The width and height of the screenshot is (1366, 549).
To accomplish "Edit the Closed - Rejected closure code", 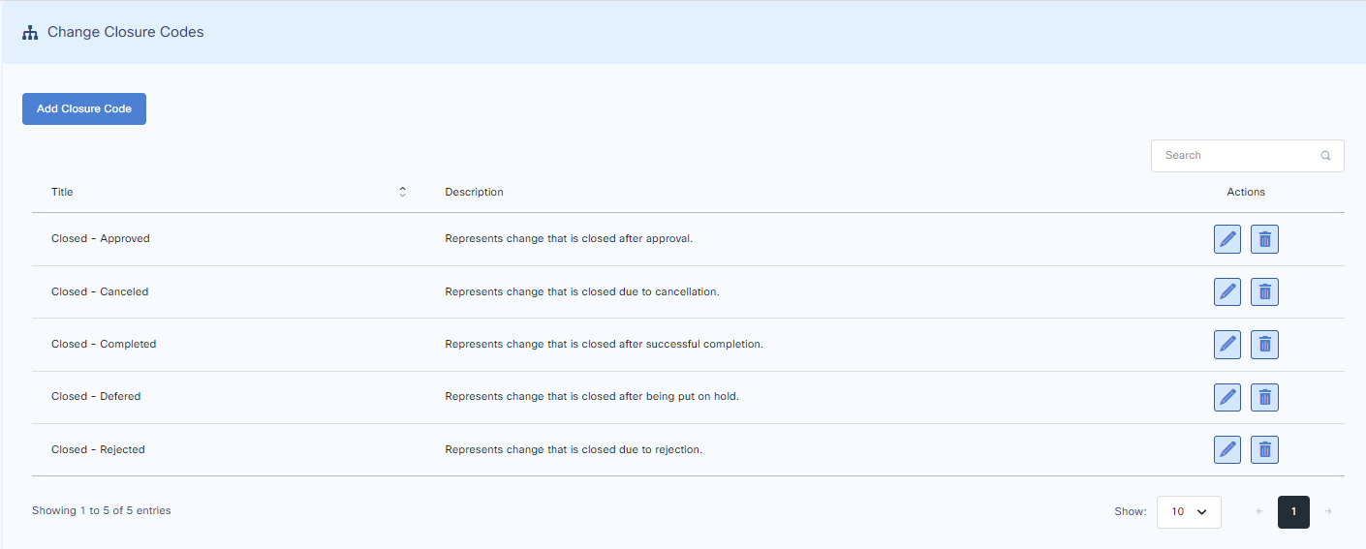I will tap(1227, 449).
